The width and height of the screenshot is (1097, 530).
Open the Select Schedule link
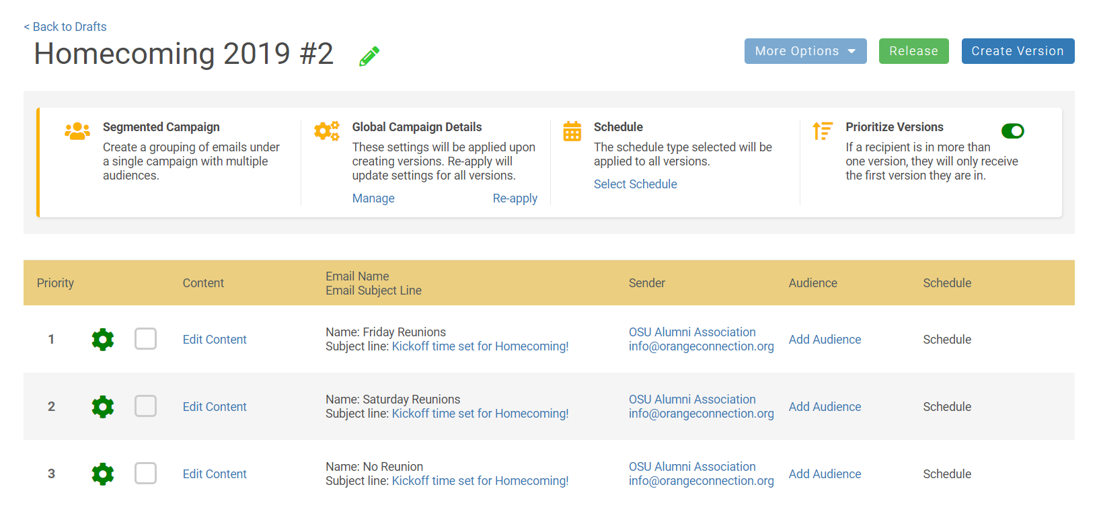(x=635, y=184)
